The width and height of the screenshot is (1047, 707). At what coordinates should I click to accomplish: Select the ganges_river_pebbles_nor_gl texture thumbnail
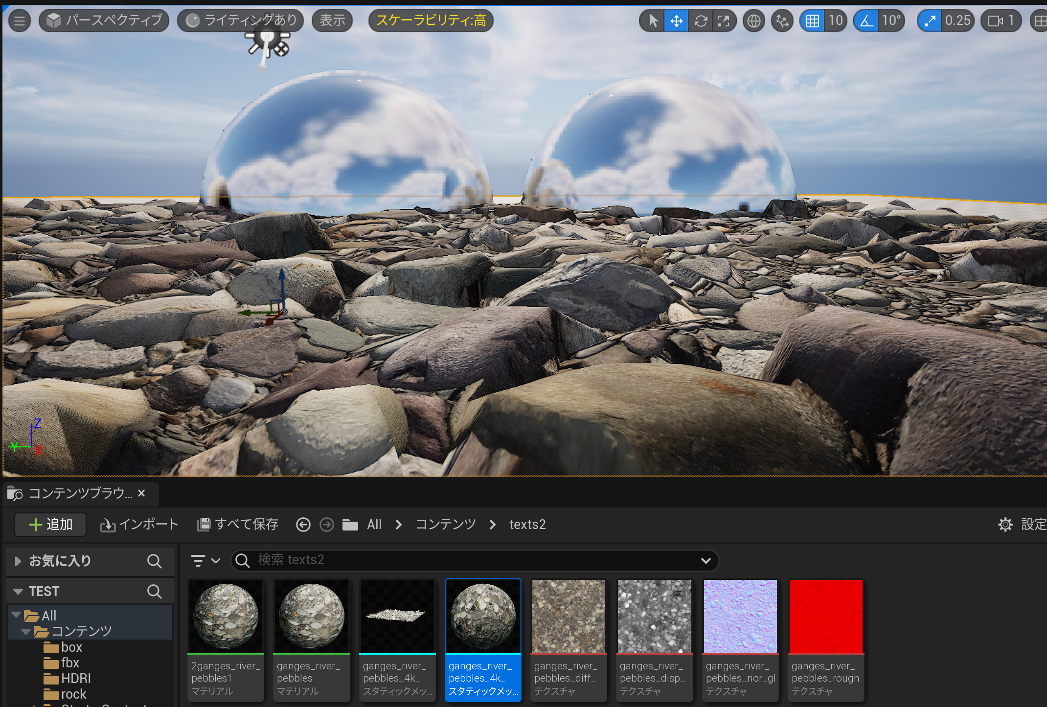(740, 617)
